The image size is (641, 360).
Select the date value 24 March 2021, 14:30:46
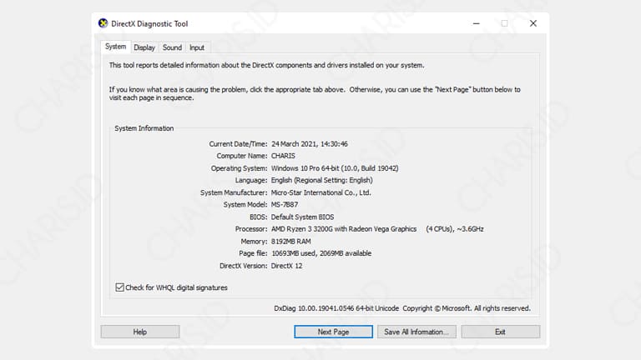pyautogui.click(x=310, y=143)
